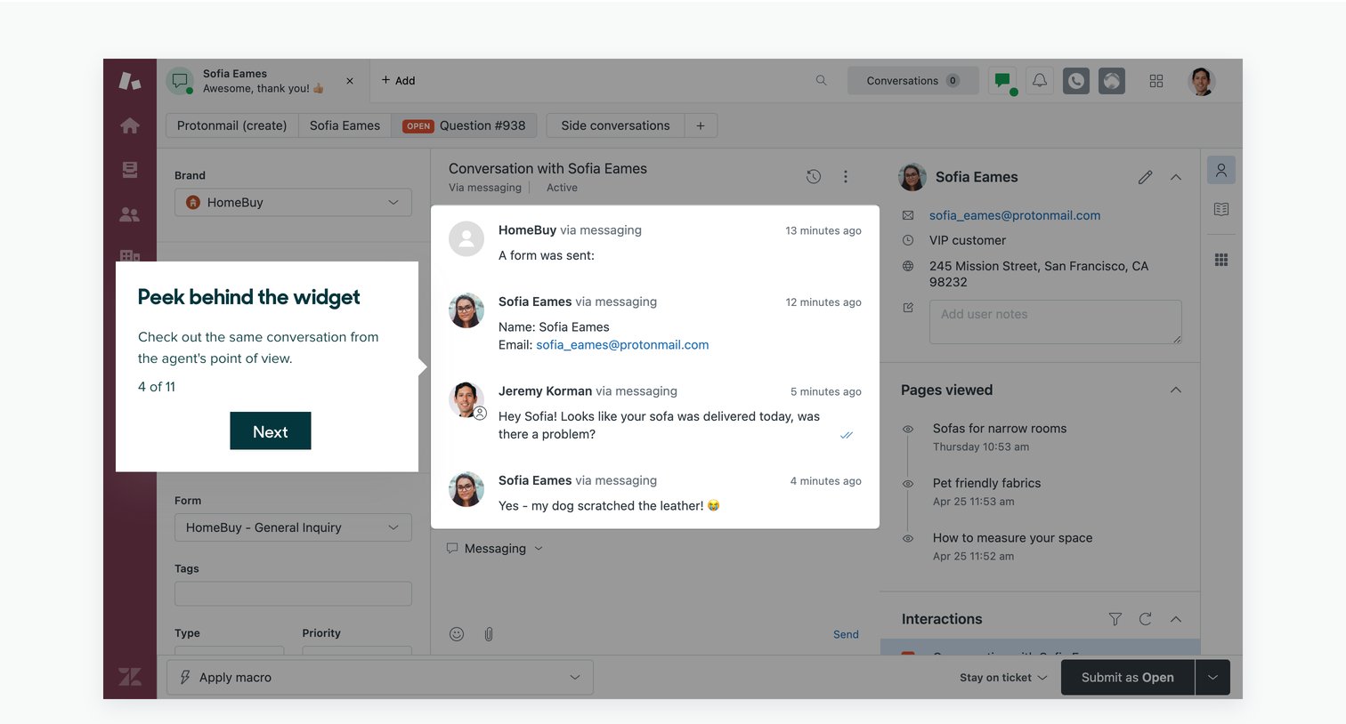Open the Side conversations tab

(615, 125)
